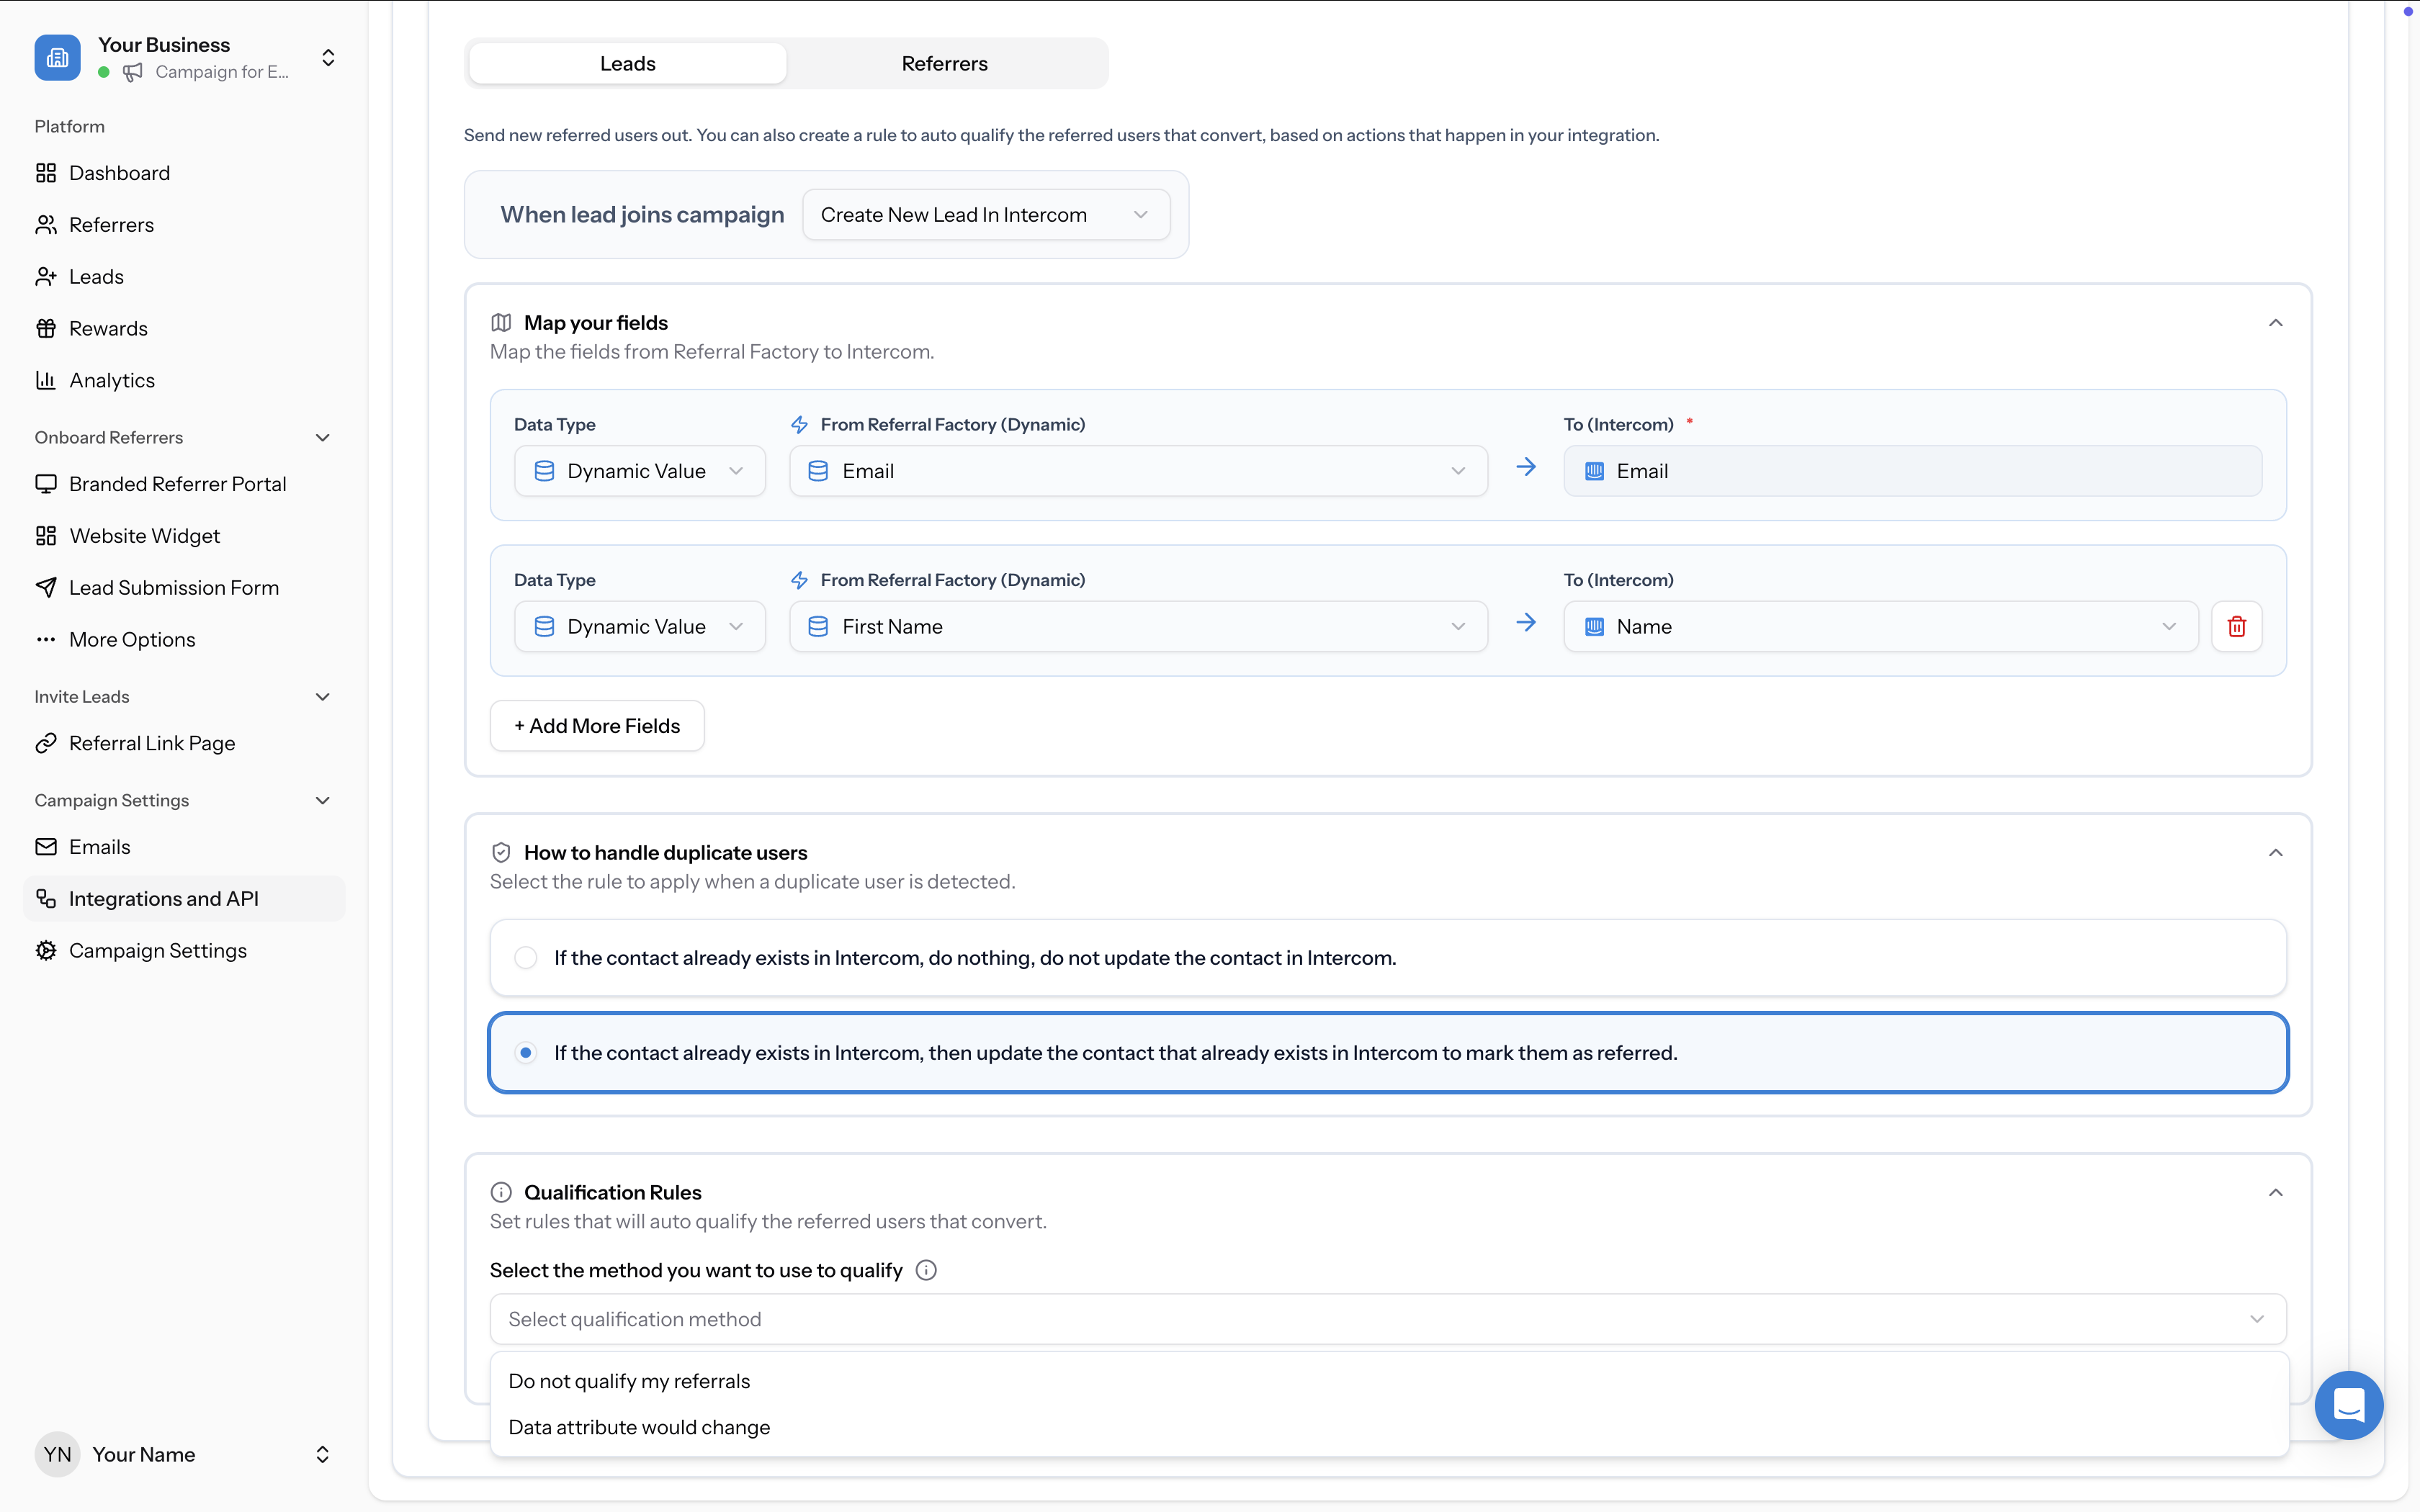The width and height of the screenshot is (2420, 1512).
Task: Open the Intercom chat widget
Action: (x=2348, y=1405)
